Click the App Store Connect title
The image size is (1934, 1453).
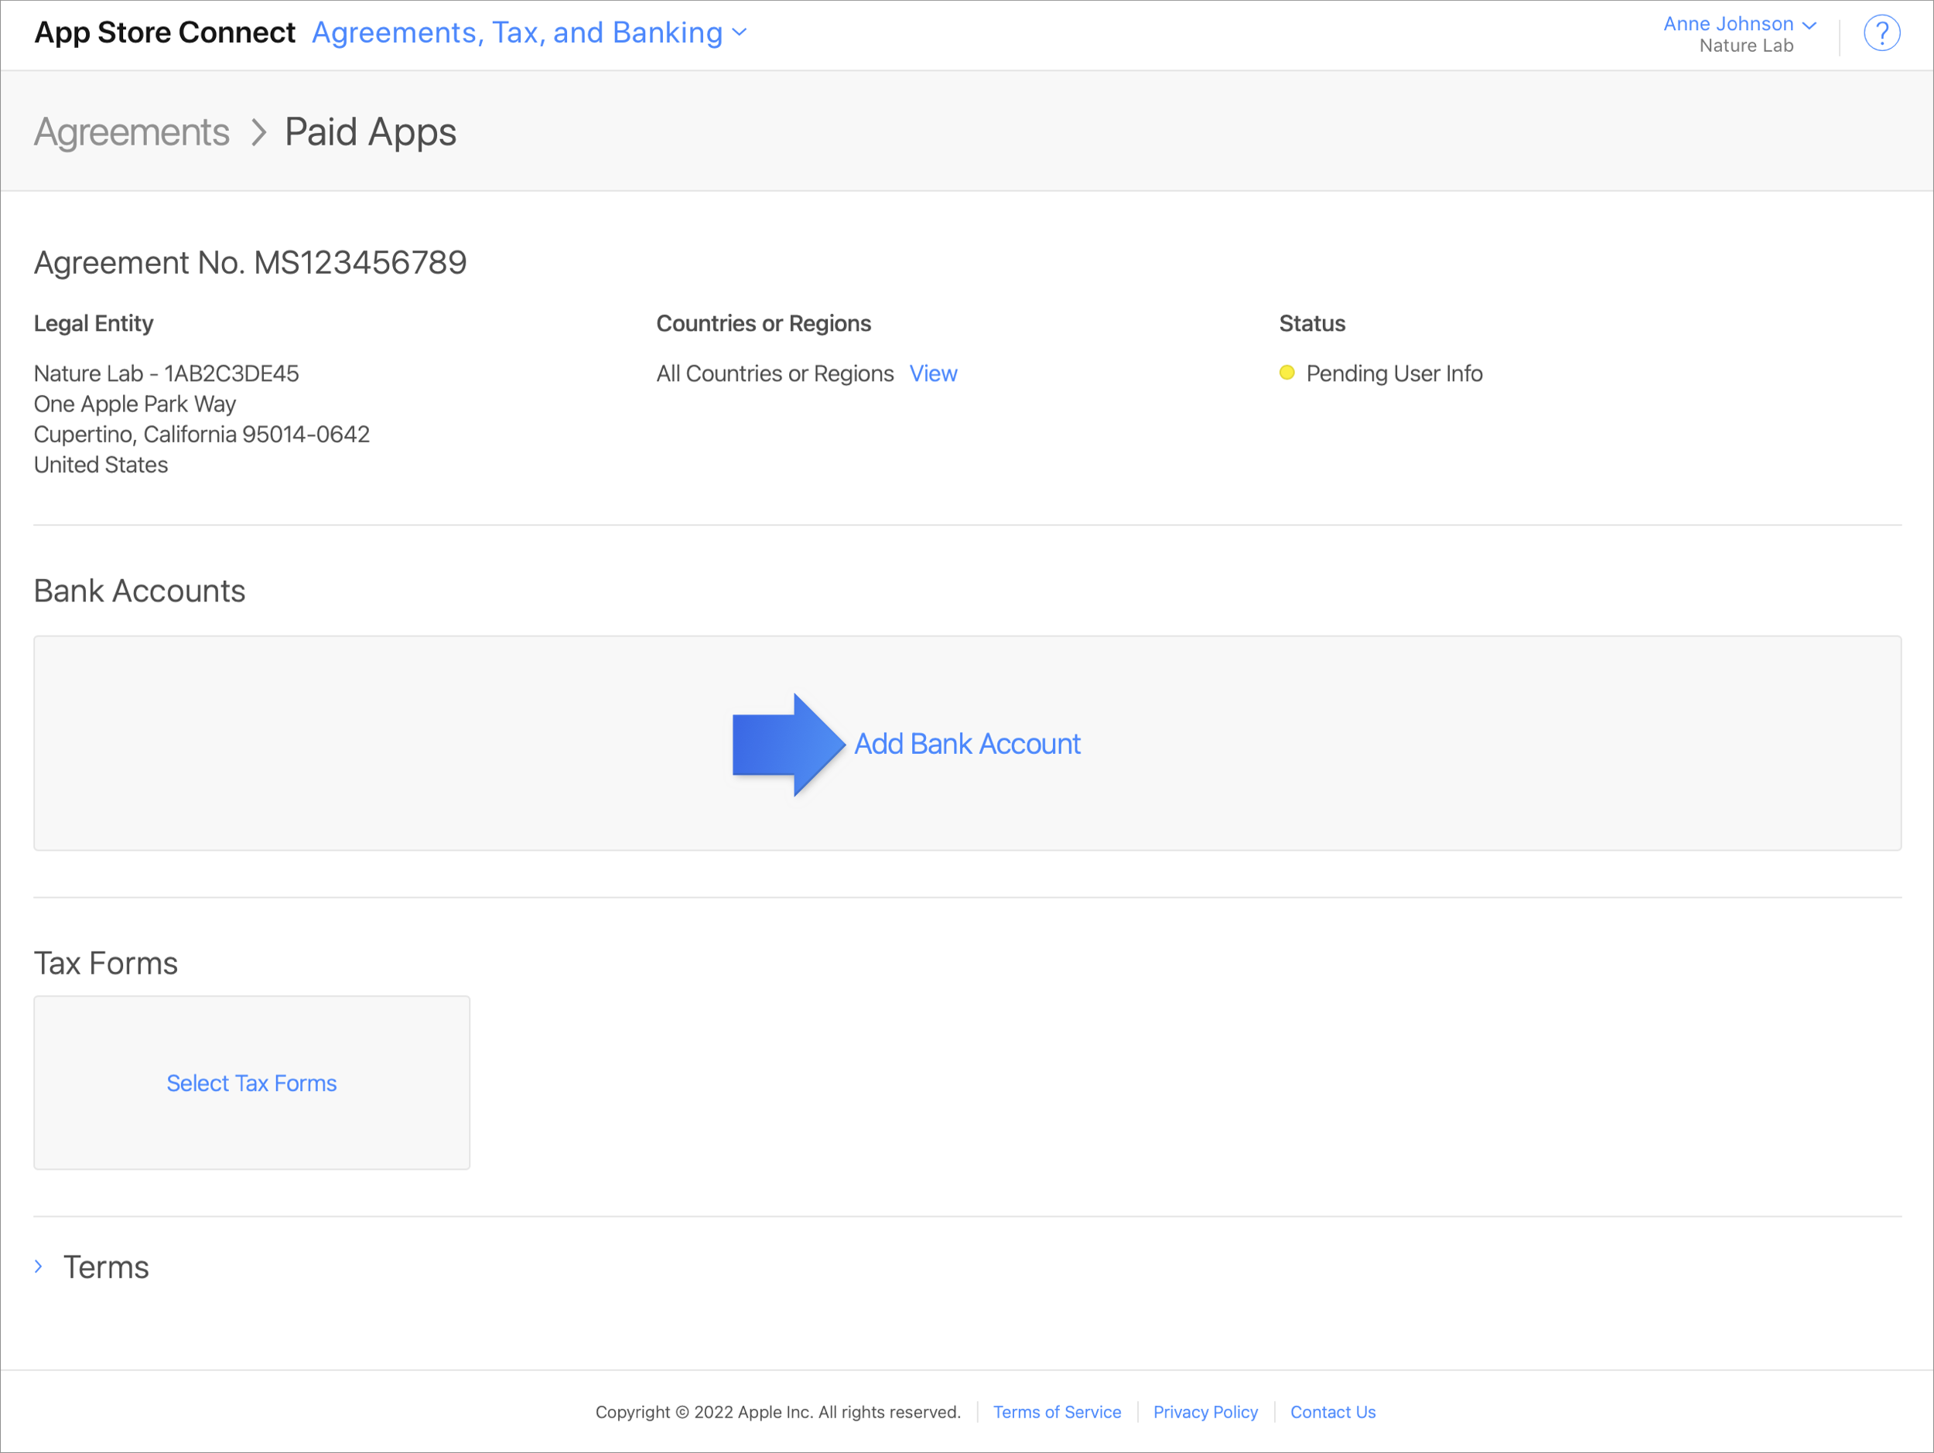(164, 32)
